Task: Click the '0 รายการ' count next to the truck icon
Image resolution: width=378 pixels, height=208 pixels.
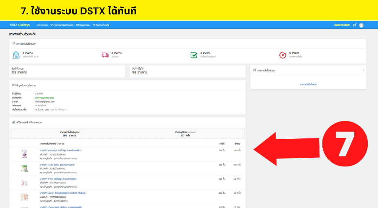Action: [116, 53]
